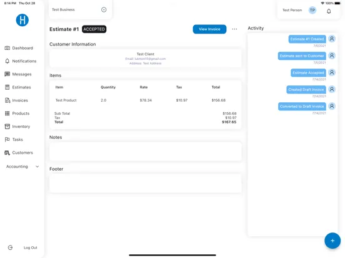Viewport: 345px width, 258px height.
Task: Open Dashboard from the sidebar
Action: 22,48
